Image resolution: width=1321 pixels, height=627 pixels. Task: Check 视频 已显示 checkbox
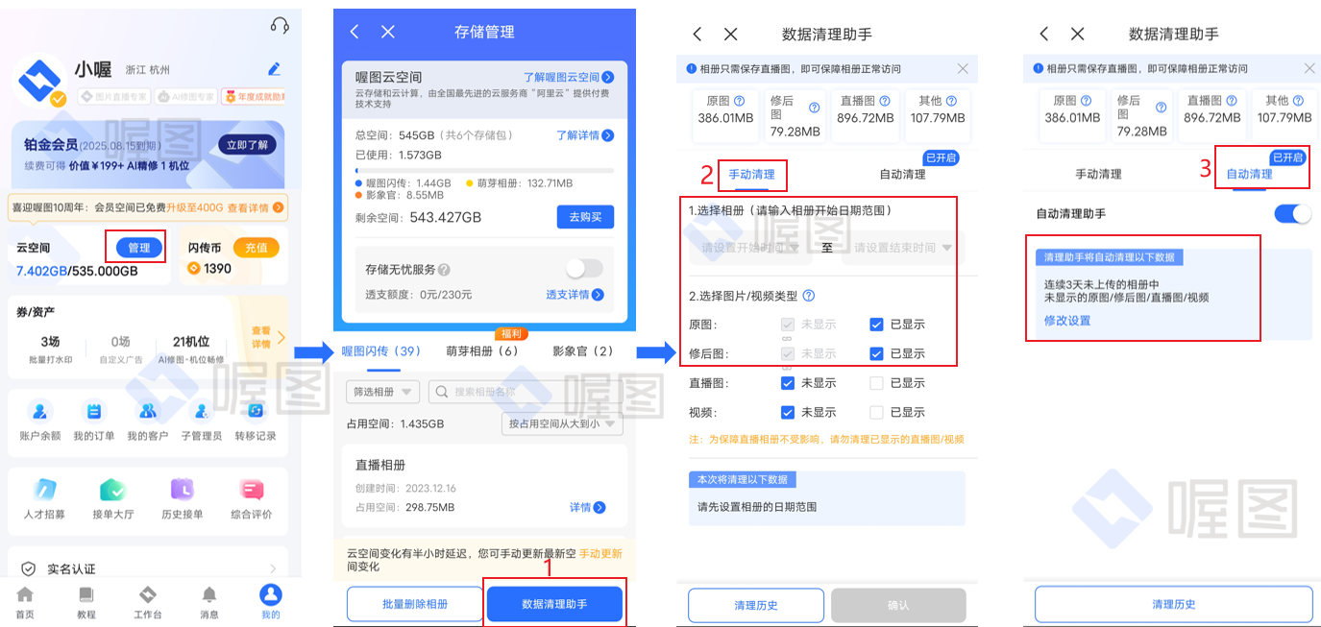876,412
